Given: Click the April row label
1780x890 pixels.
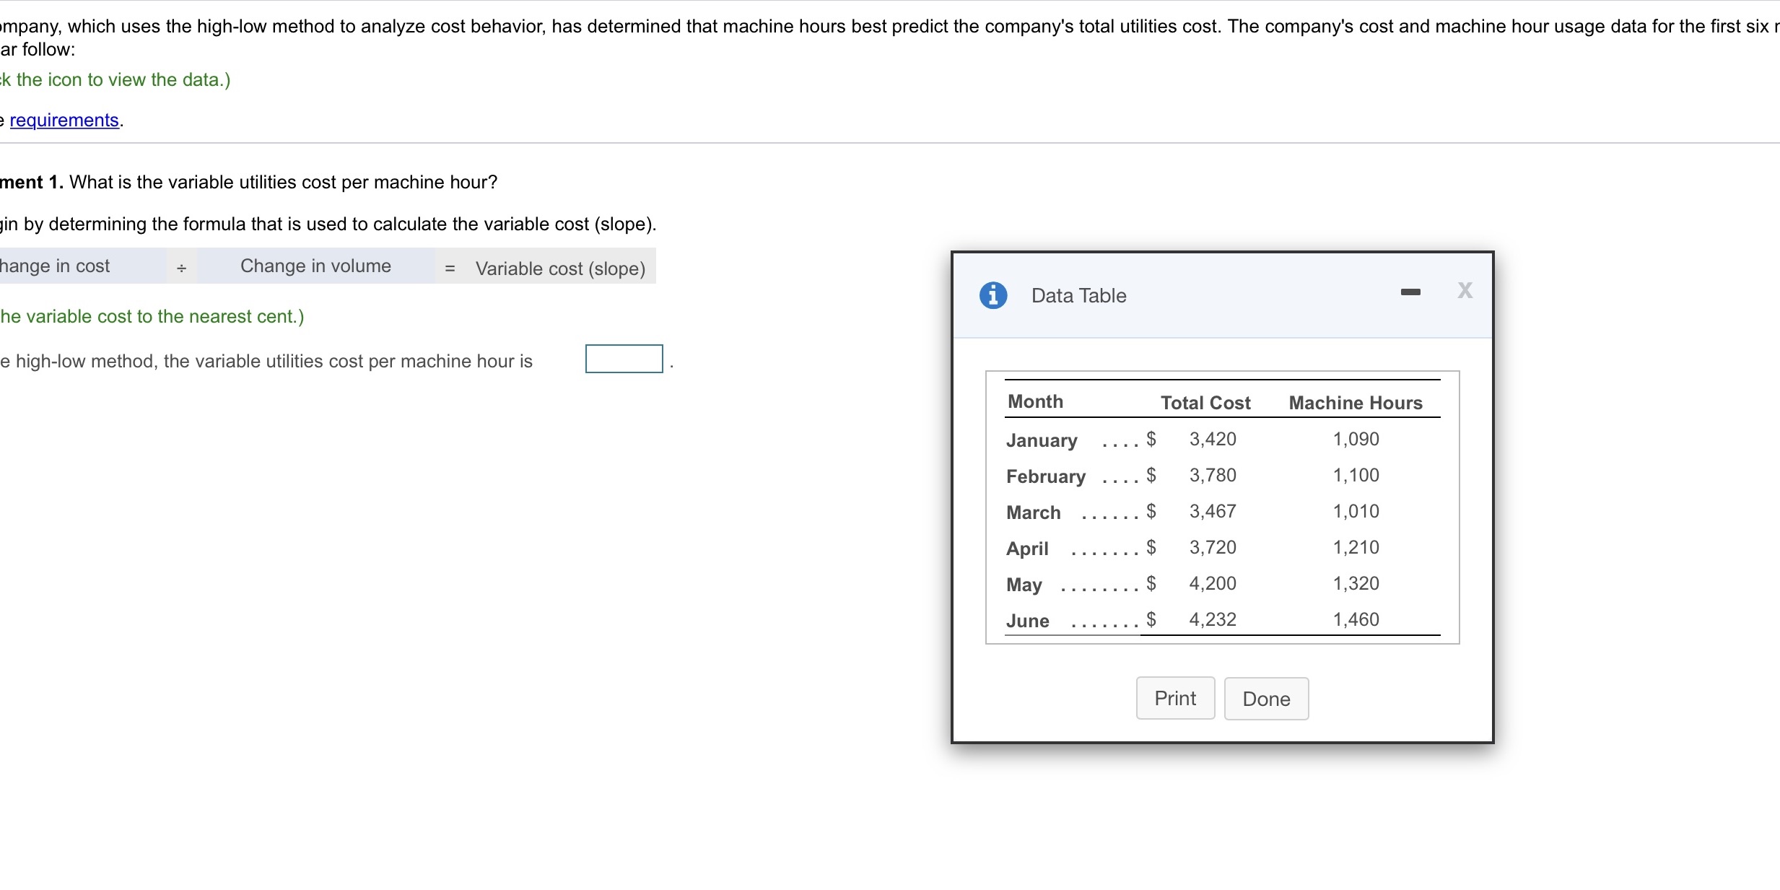Looking at the screenshot, I should pos(1027,549).
